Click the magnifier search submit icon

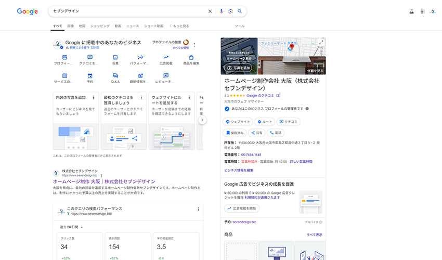tap(240, 11)
